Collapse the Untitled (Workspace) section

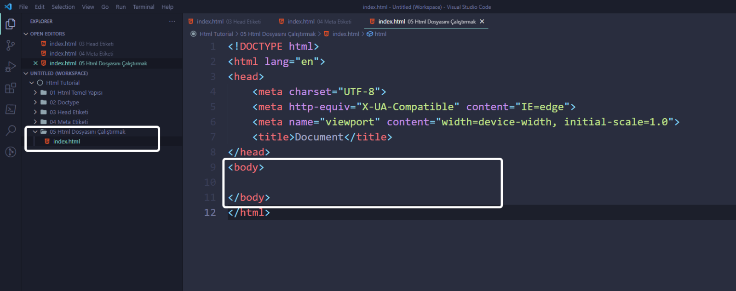[26, 74]
